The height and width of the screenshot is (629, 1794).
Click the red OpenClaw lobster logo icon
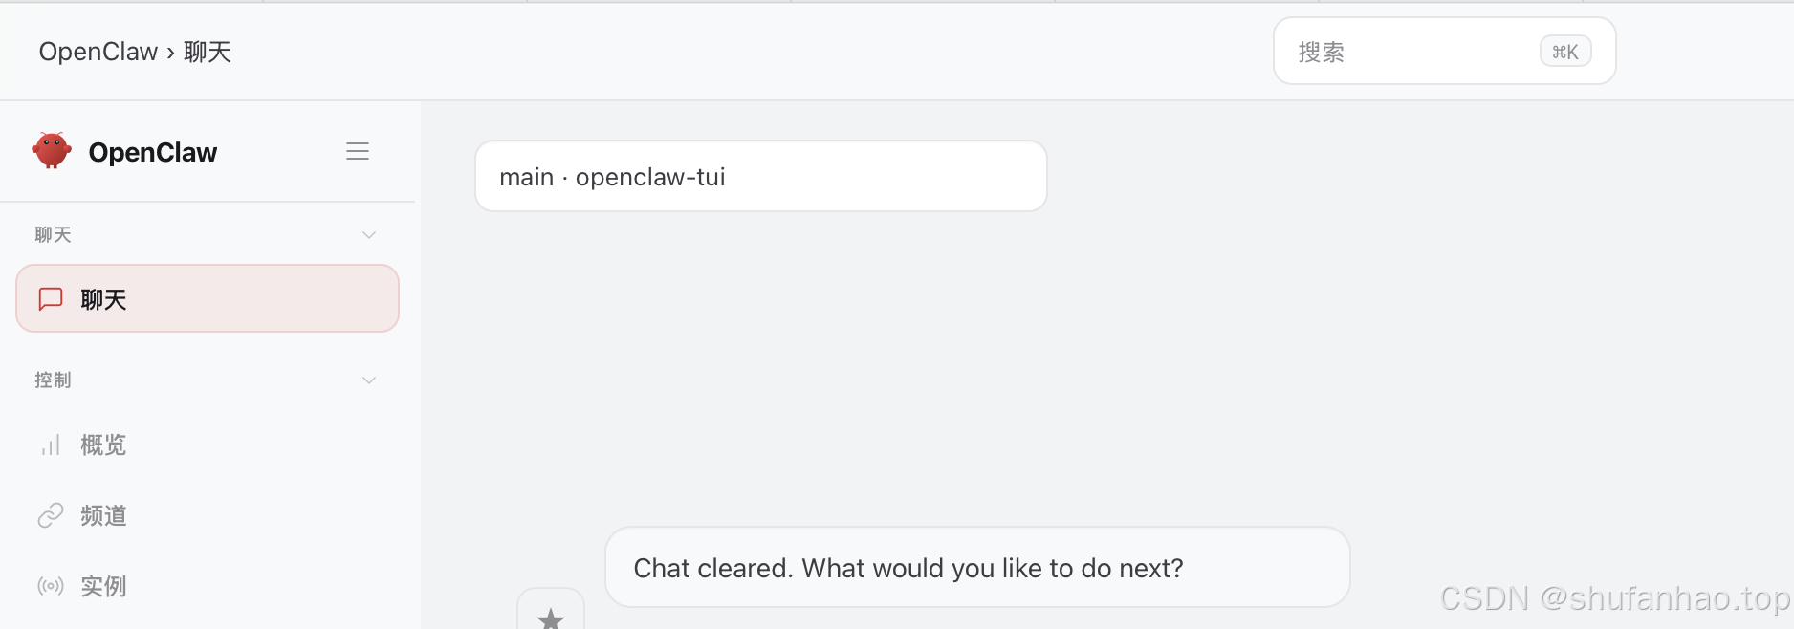(x=52, y=151)
